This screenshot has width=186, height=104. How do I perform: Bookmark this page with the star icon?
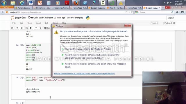click(126, 12)
